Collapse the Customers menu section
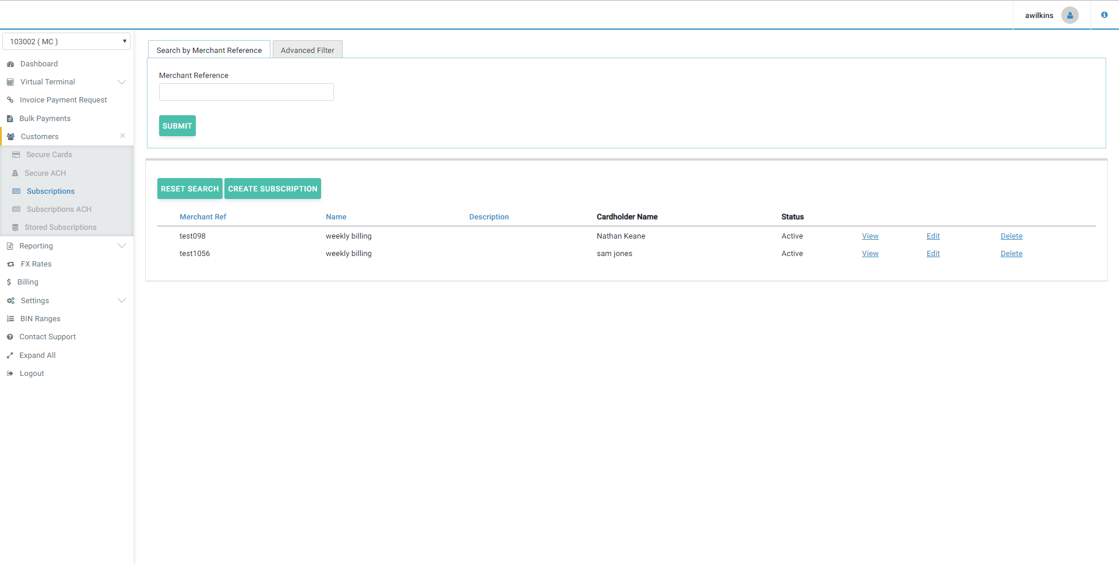 point(122,136)
